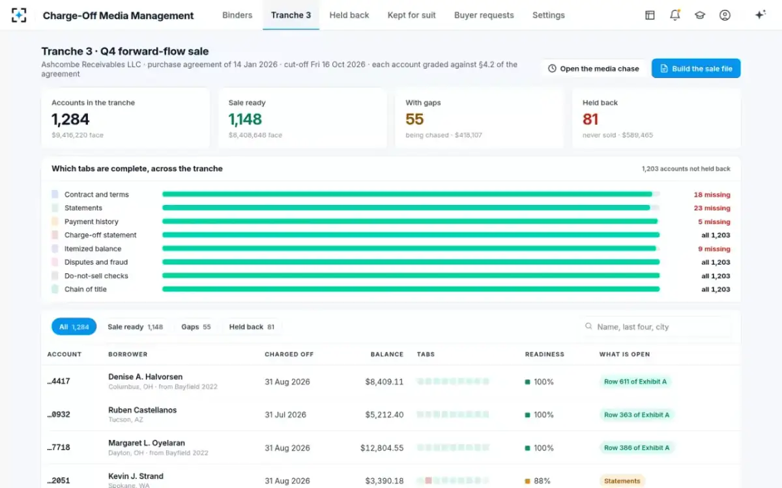Select borrower Denise A. Halvorsen
This screenshot has width=782, height=488.
point(145,377)
